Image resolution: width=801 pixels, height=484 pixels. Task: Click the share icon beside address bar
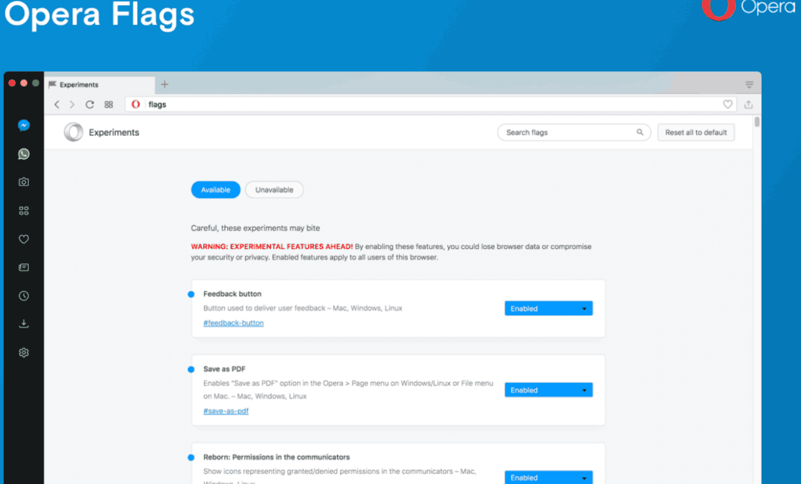coord(748,104)
